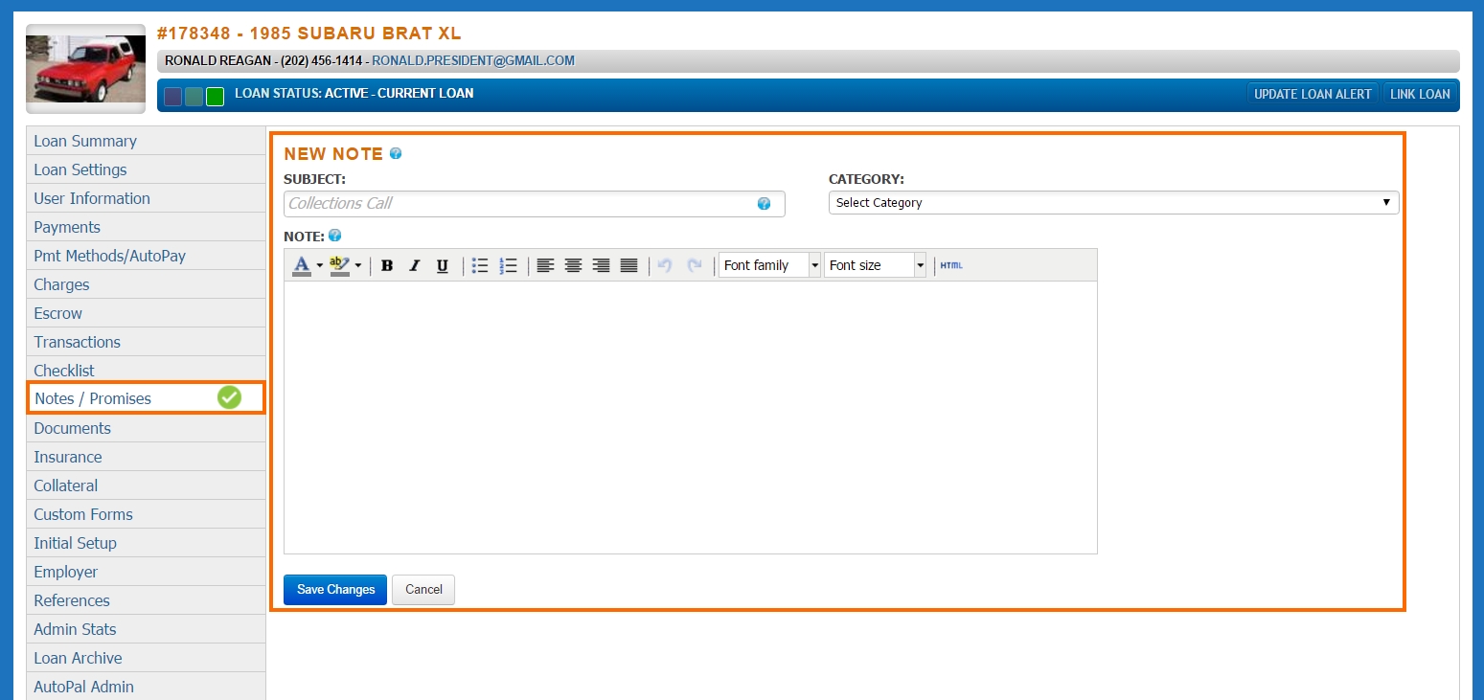Screen dimensions: 1484x700
Task: Open the Select Category dropdown
Action: (x=1113, y=203)
